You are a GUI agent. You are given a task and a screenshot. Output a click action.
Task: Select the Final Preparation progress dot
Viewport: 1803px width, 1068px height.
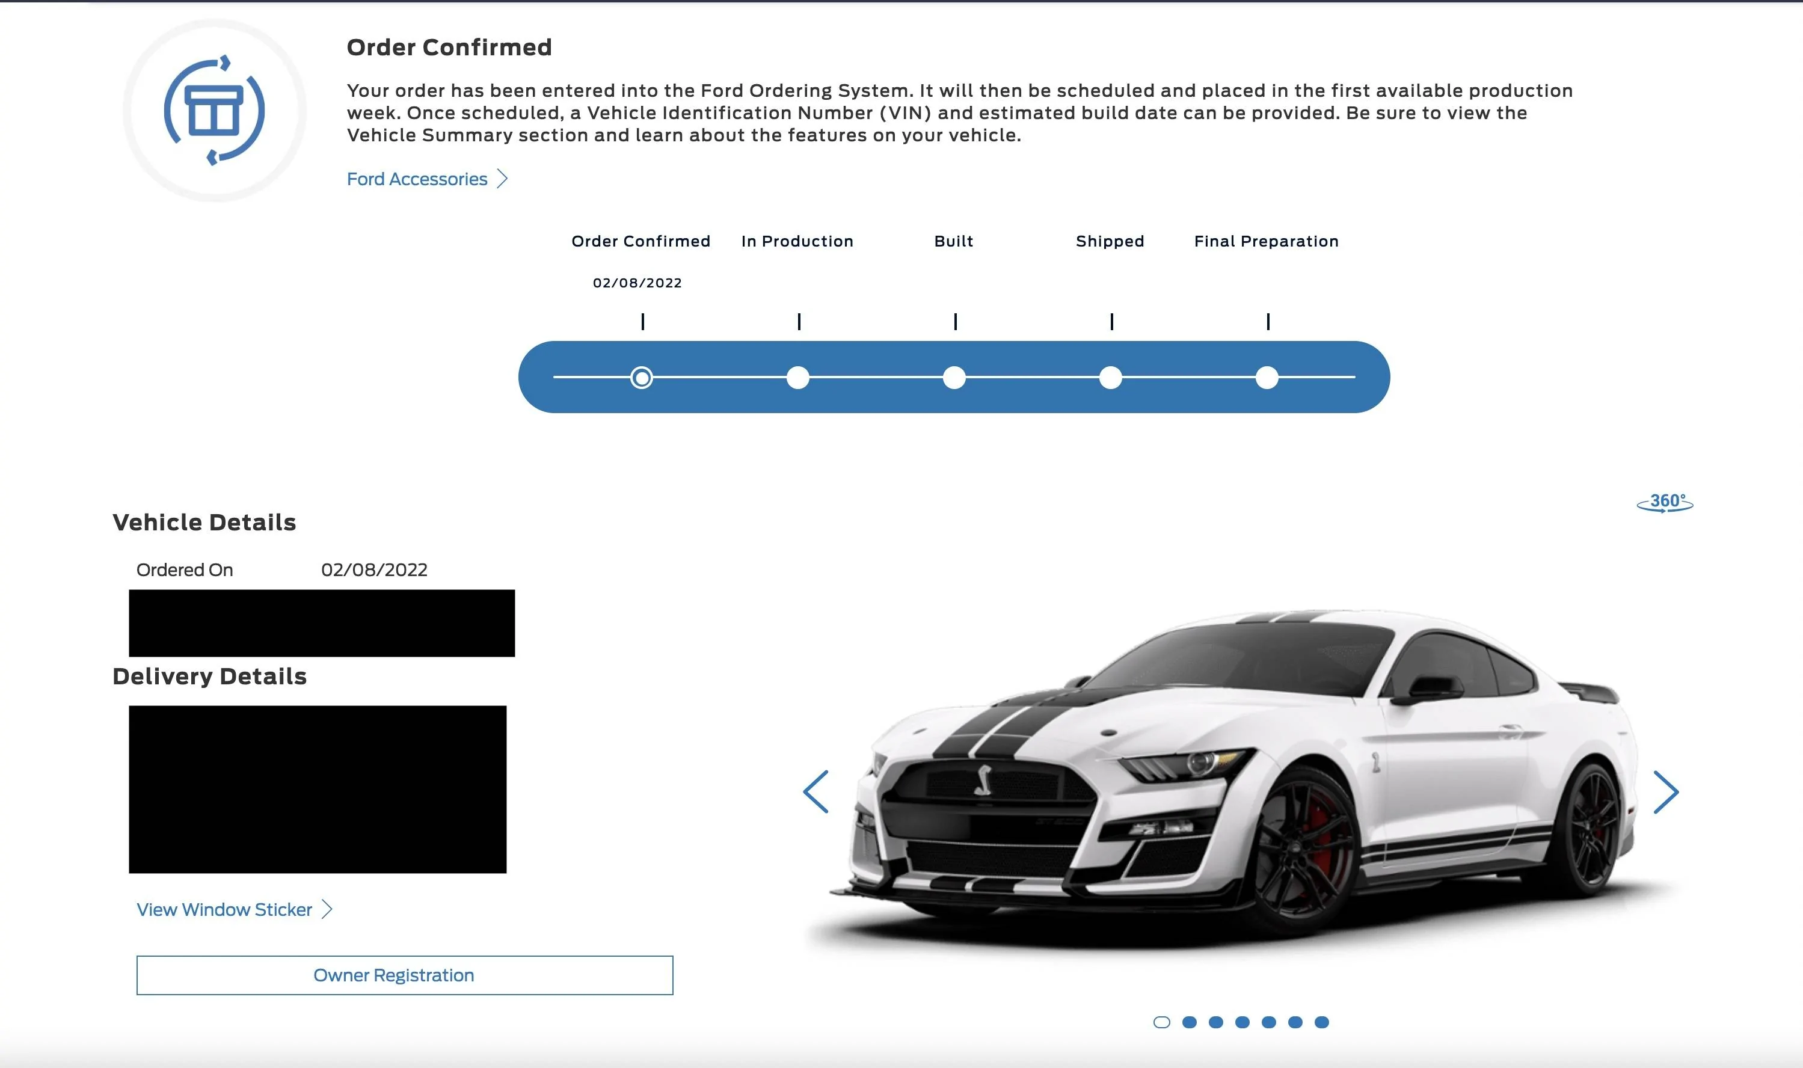click(1267, 377)
